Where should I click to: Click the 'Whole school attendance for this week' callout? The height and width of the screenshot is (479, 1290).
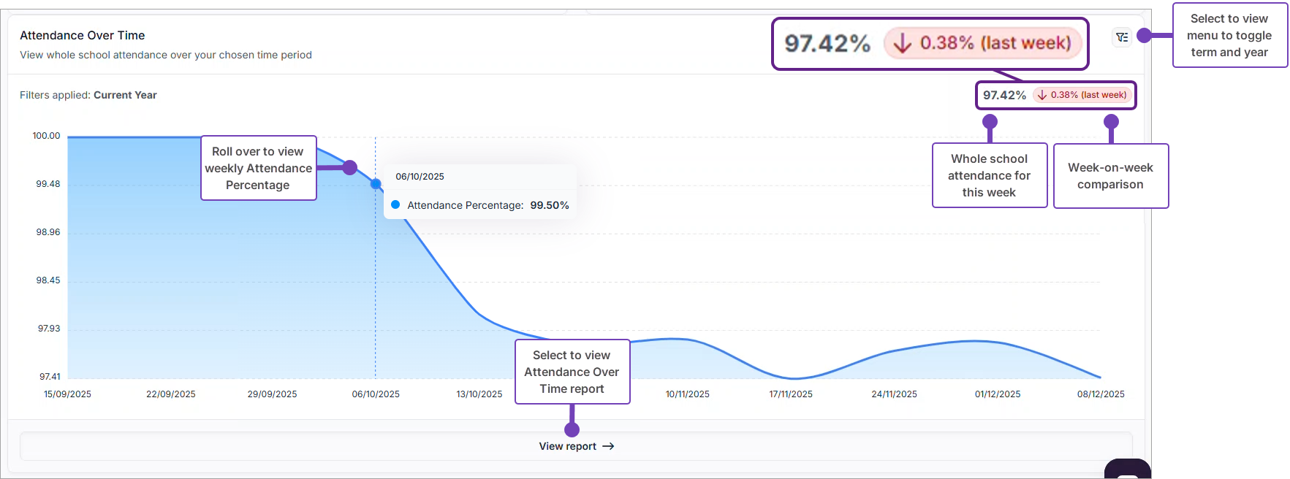[989, 175]
